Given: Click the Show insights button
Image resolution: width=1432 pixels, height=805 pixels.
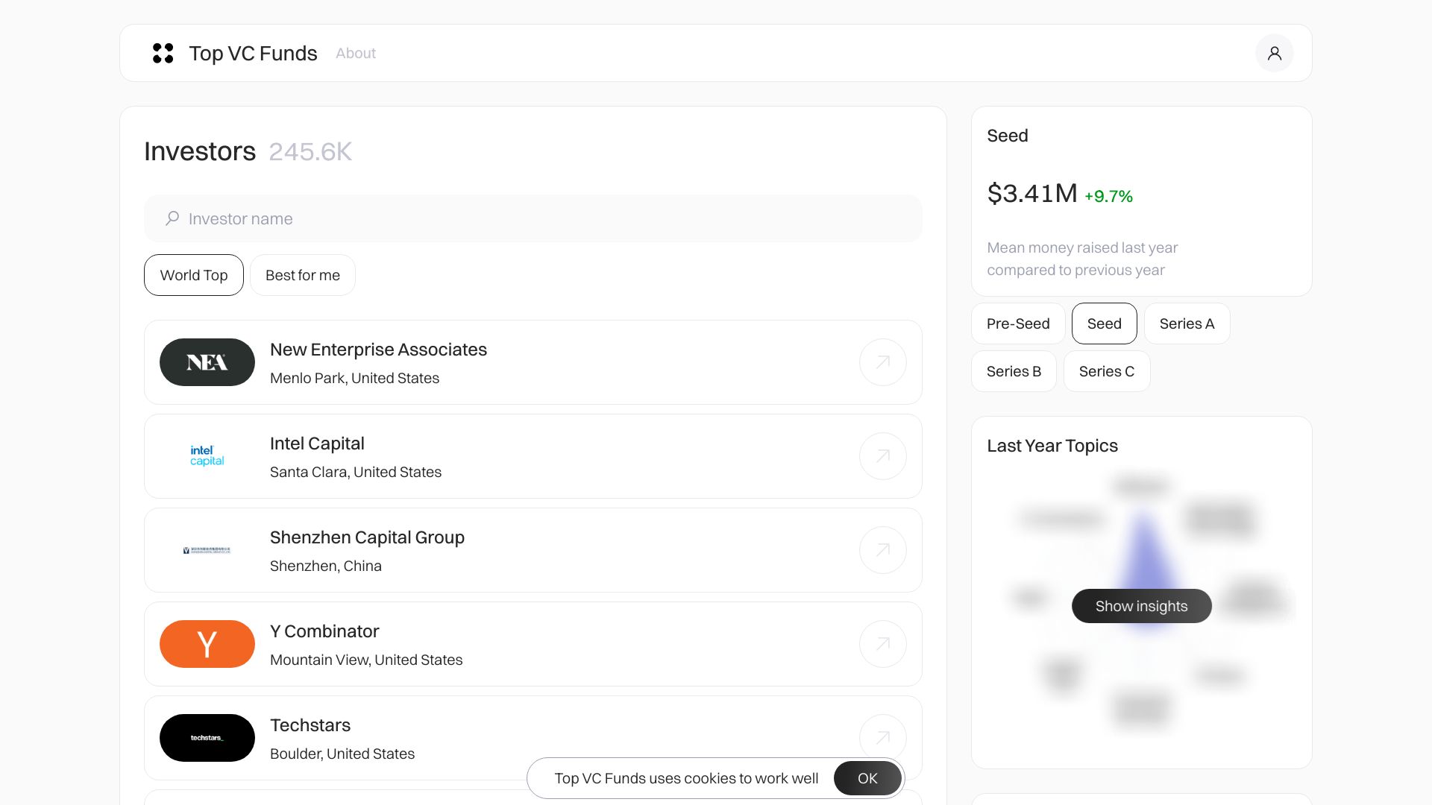Looking at the screenshot, I should (x=1141, y=606).
